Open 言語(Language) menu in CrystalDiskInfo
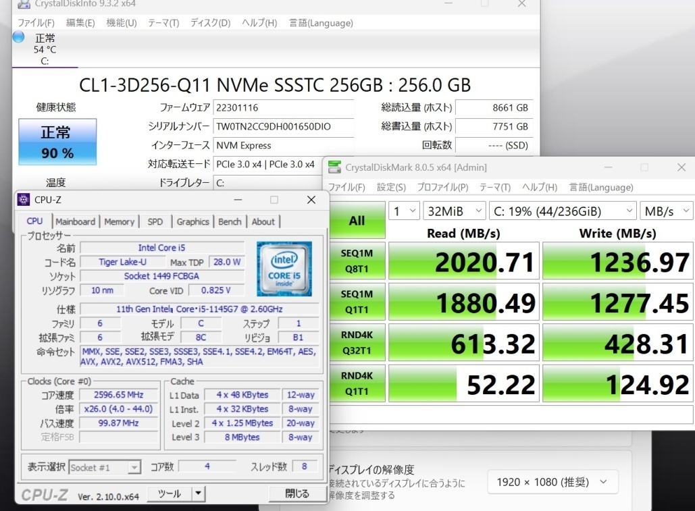Screen dimensions: 695x511 (x=321, y=22)
